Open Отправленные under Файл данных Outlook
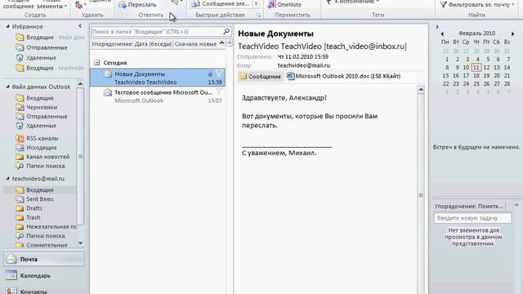The image size is (523, 294). pyautogui.click(x=42, y=117)
